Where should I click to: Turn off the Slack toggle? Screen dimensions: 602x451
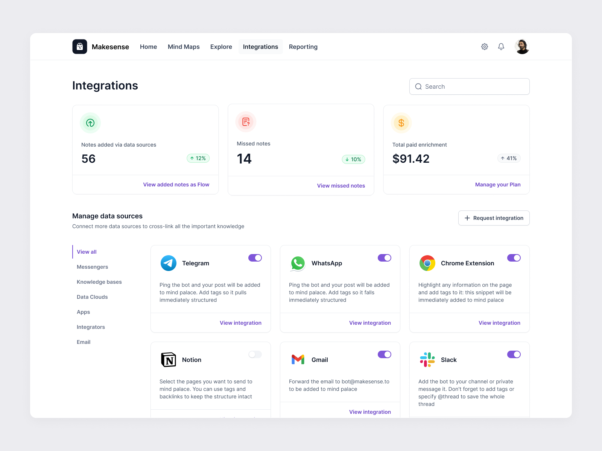[514, 354]
